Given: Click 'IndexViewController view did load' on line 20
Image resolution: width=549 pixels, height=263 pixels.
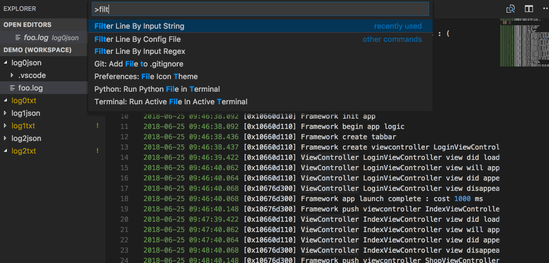Looking at the screenshot, I should 431,219.
